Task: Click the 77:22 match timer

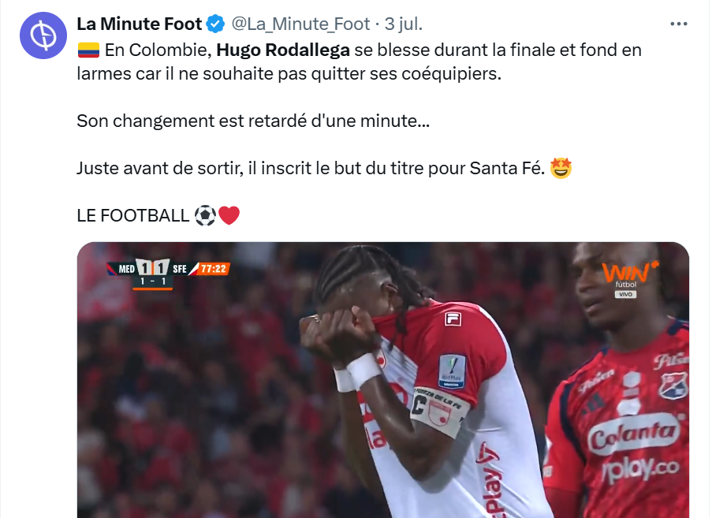Action: pyautogui.click(x=213, y=269)
